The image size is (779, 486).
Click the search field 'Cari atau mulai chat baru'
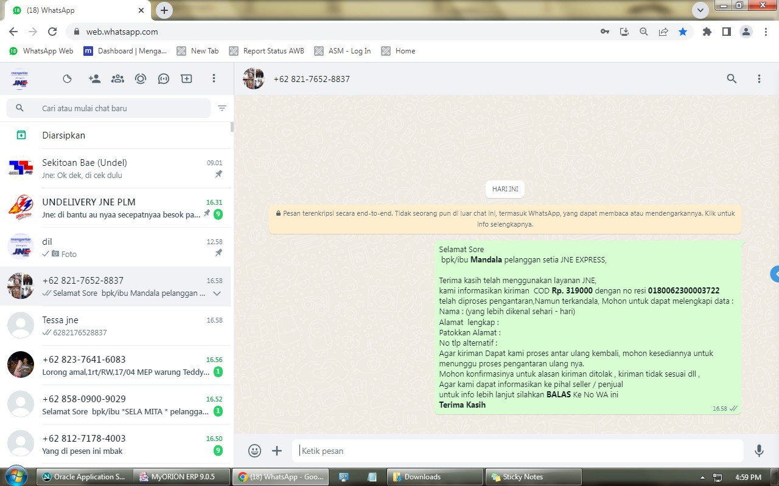tap(108, 108)
